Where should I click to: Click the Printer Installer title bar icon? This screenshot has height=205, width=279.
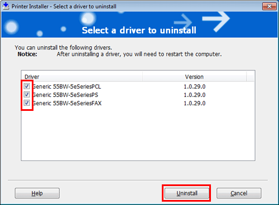6,6
